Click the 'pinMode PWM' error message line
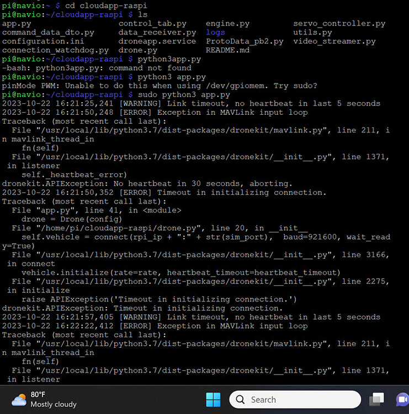This screenshot has height=414, width=409. (160, 86)
